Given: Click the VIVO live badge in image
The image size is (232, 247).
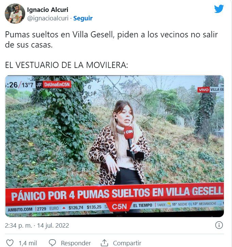Looking at the screenshot, I should 203,90.
